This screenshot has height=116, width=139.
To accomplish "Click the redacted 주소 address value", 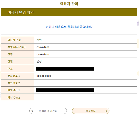I will [x=65, y=69].
